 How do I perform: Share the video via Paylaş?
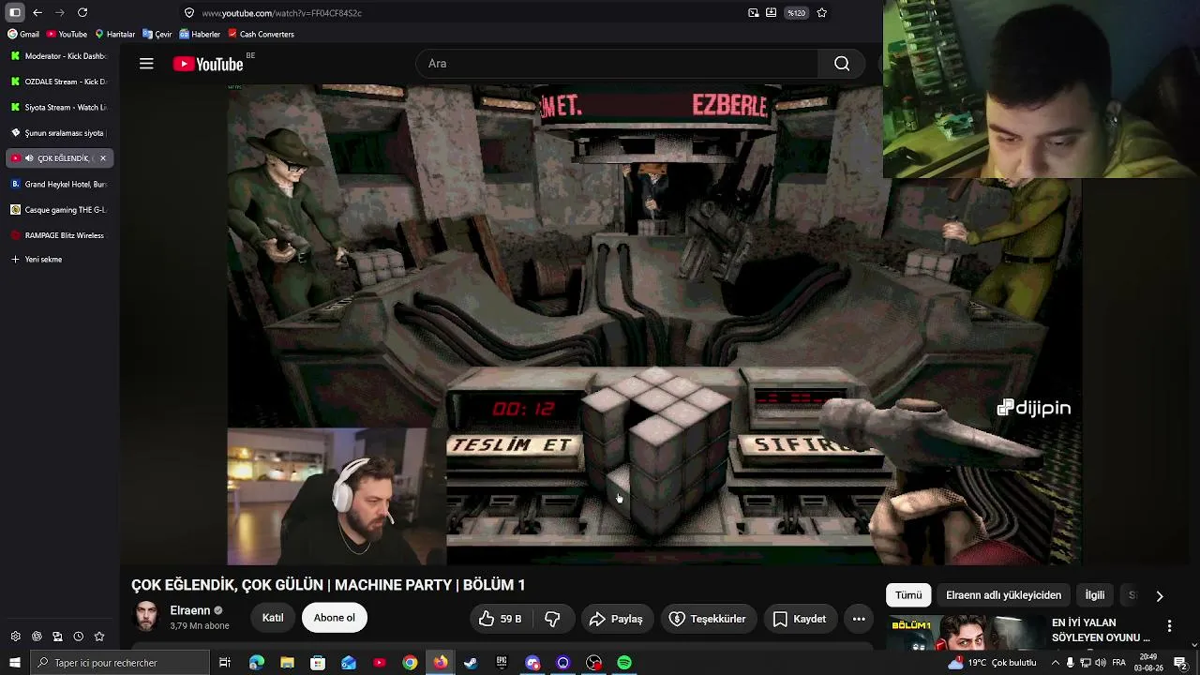pyautogui.click(x=616, y=619)
